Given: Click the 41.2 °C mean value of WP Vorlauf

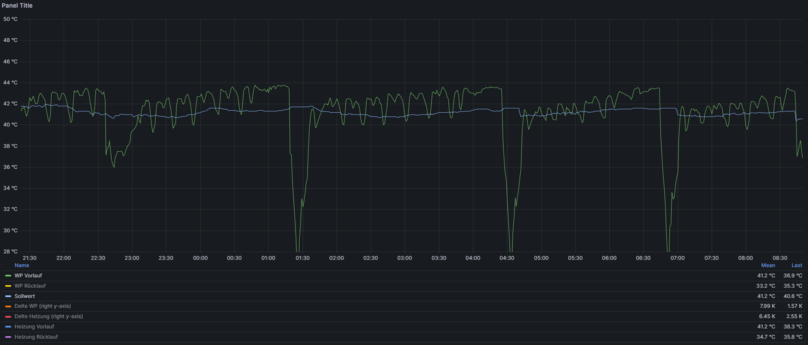Looking at the screenshot, I should pyautogui.click(x=766, y=276).
